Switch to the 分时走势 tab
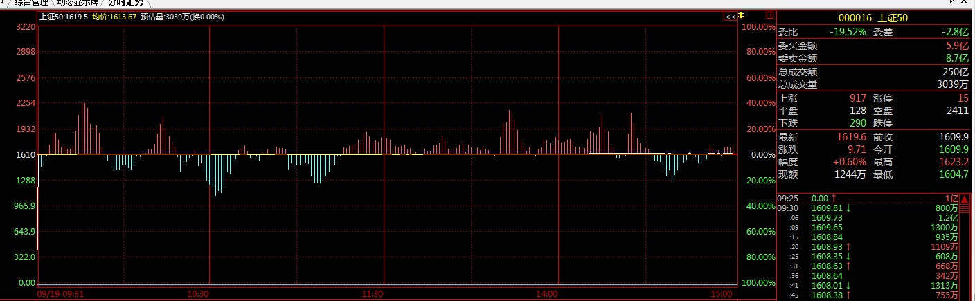This screenshot has width=975, height=301. point(125,3)
